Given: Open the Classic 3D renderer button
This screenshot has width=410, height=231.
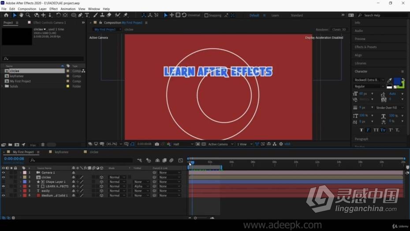Looking at the screenshot, I should click(x=339, y=29).
